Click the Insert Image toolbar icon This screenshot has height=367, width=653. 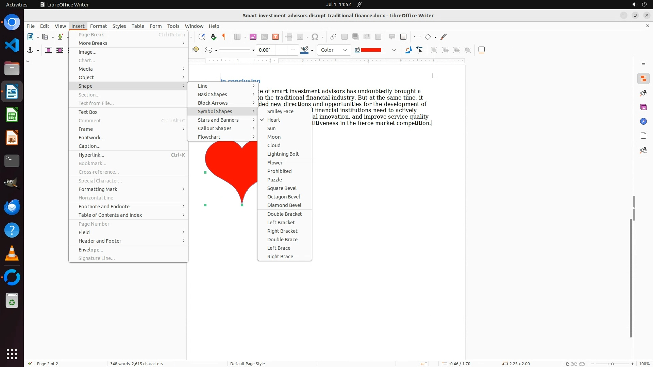pyautogui.click(x=253, y=37)
